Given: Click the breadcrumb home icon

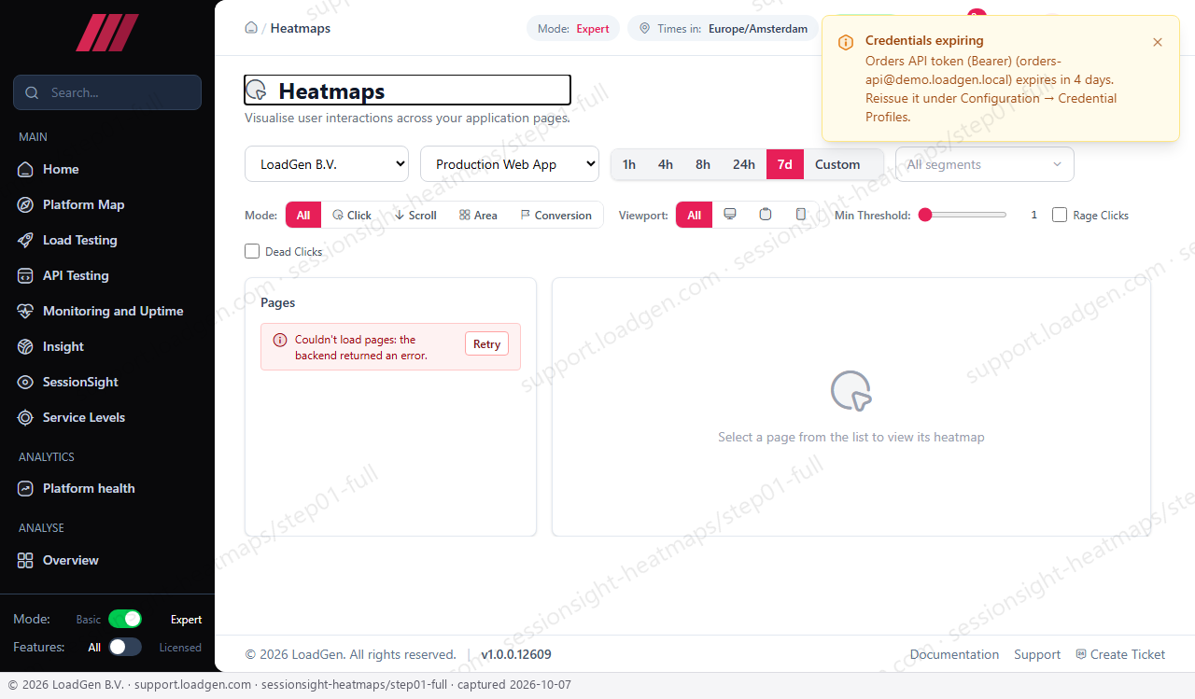Looking at the screenshot, I should point(251,28).
